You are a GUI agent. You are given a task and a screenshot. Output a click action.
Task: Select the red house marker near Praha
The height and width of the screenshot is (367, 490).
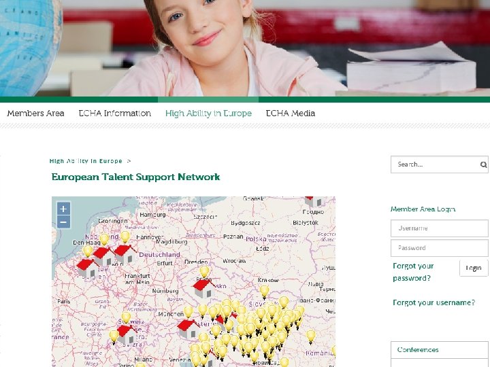203,288
